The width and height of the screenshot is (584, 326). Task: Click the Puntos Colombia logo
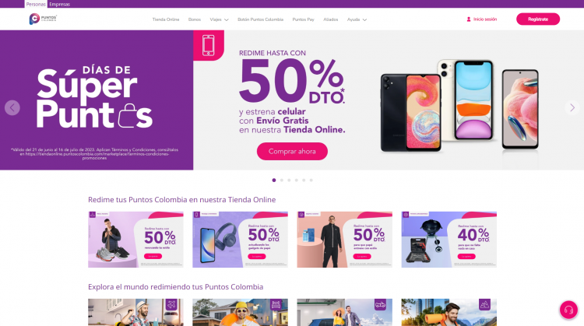[x=43, y=19]
